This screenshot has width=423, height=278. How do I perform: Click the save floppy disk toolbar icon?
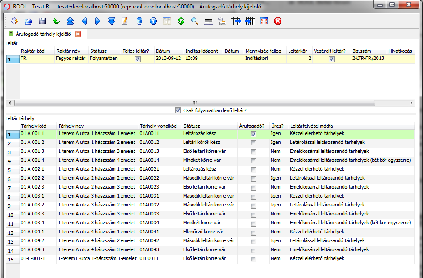click(42, 21)
